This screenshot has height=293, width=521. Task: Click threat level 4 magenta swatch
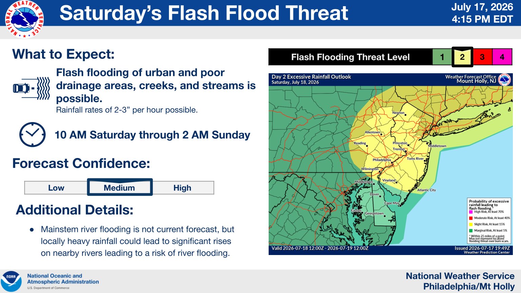pyautogui.click(x=502, y=57)
